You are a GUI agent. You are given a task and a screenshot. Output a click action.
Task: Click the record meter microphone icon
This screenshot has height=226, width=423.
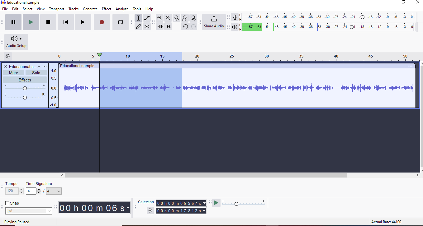pyautogui.click(x=235, y=17)
